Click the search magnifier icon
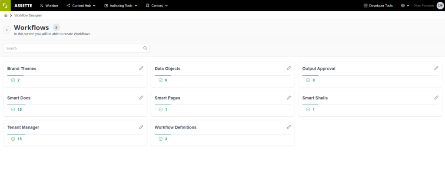 coord(145,48)
